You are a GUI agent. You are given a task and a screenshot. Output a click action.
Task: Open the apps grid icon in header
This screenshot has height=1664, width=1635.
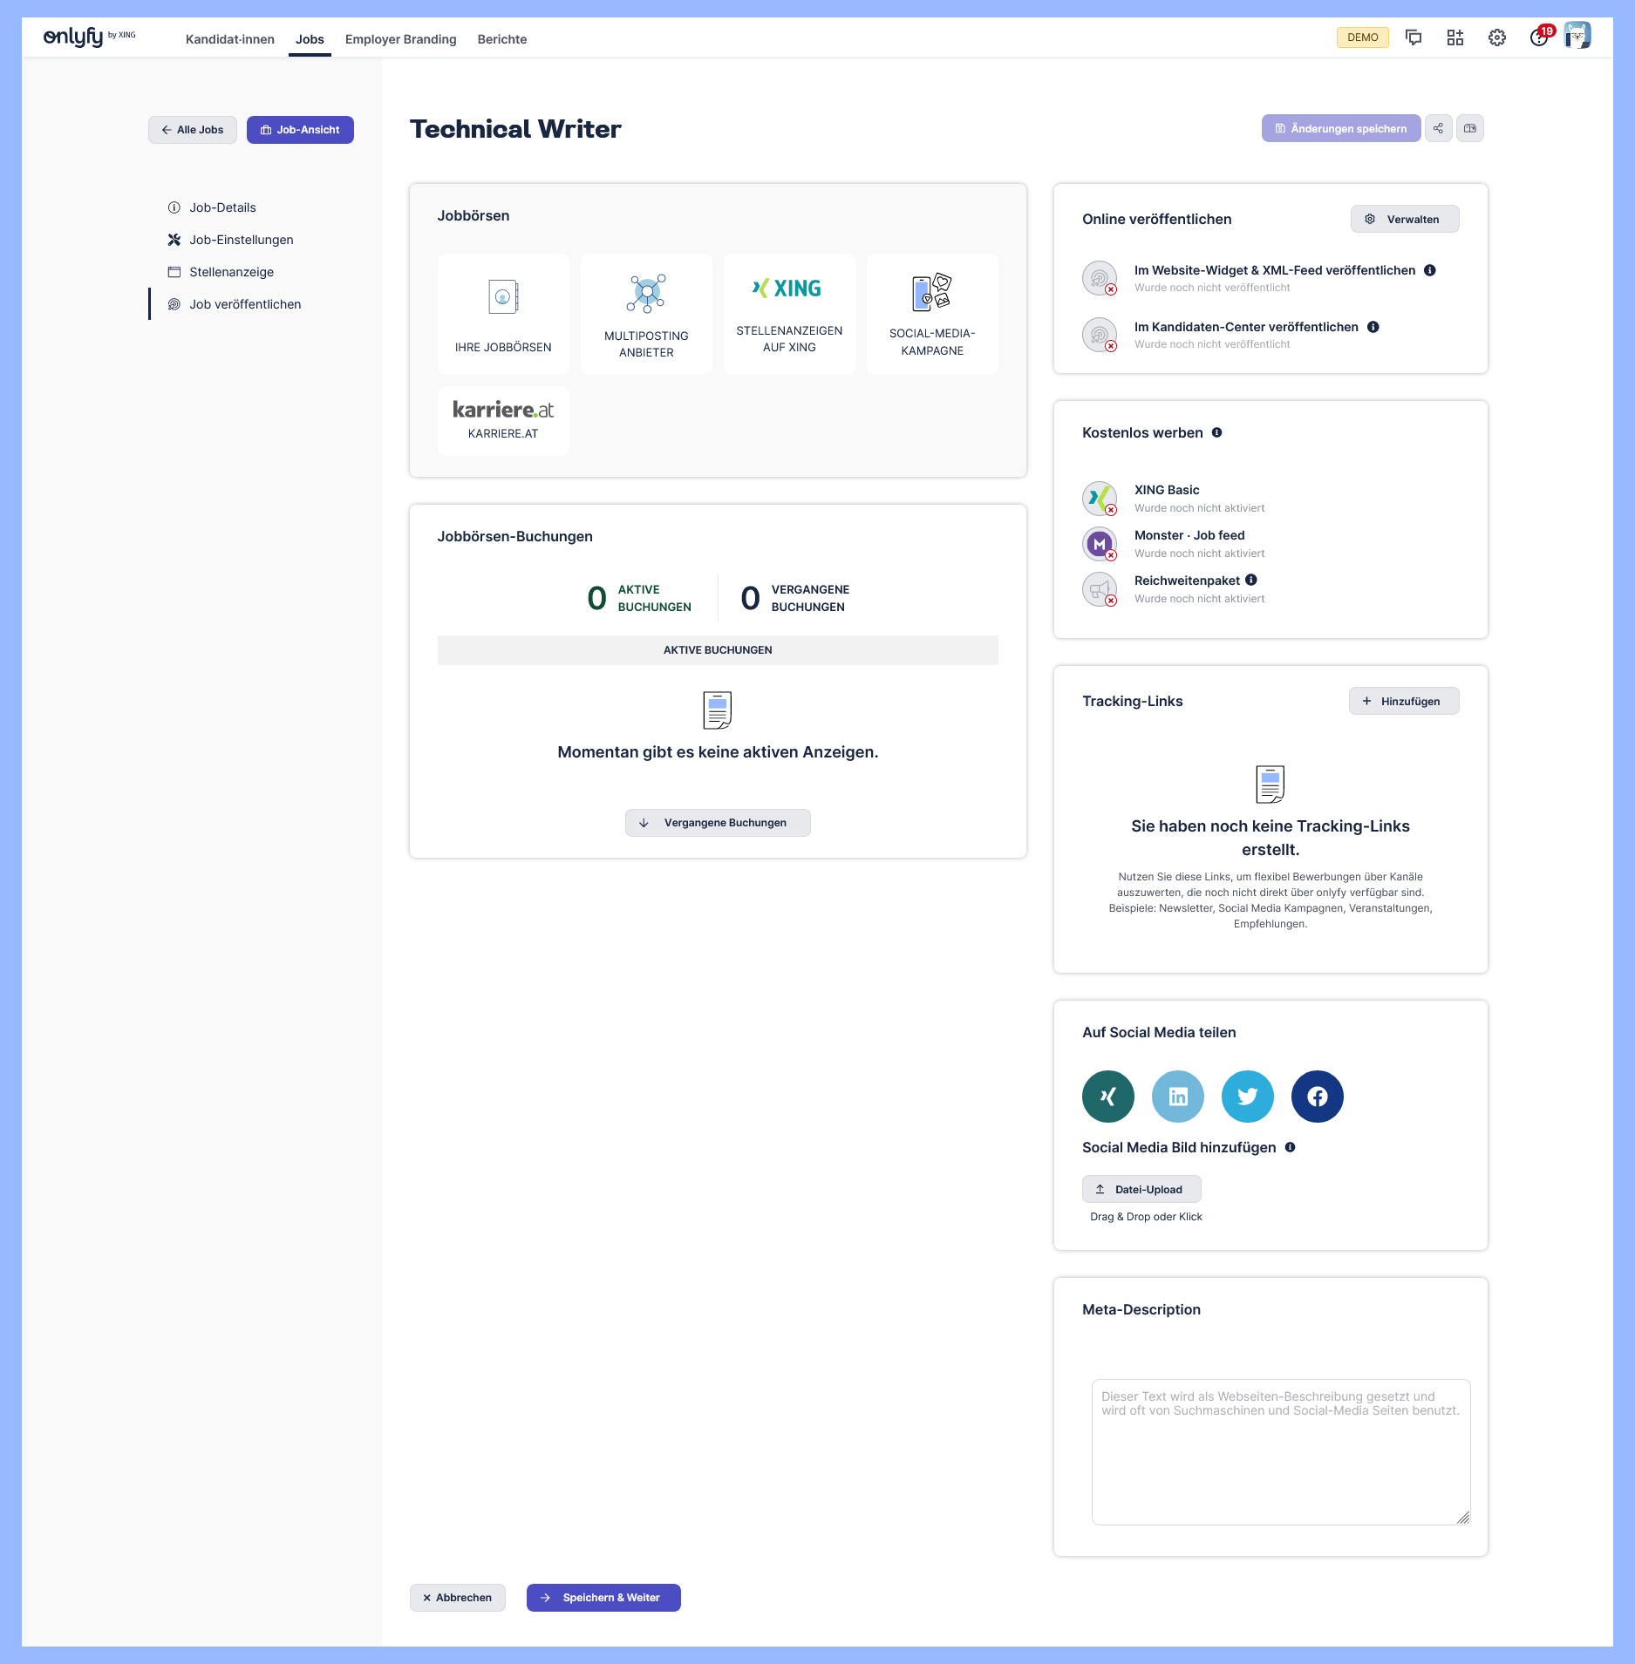point(1454,37)
